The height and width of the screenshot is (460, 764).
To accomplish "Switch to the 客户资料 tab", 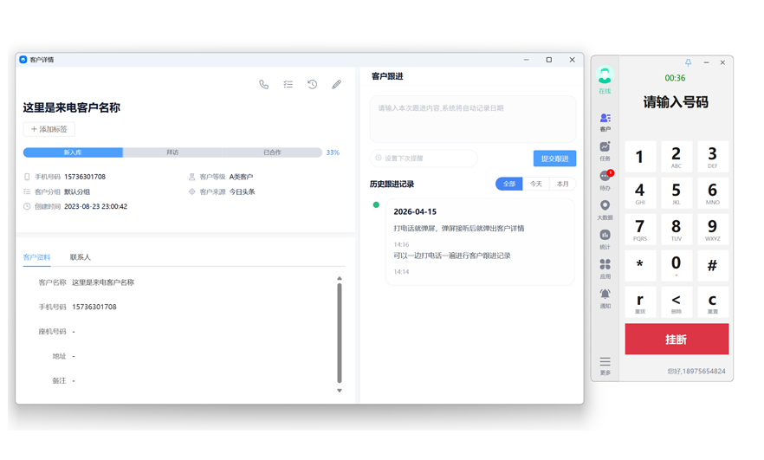I will pos(36,257).
